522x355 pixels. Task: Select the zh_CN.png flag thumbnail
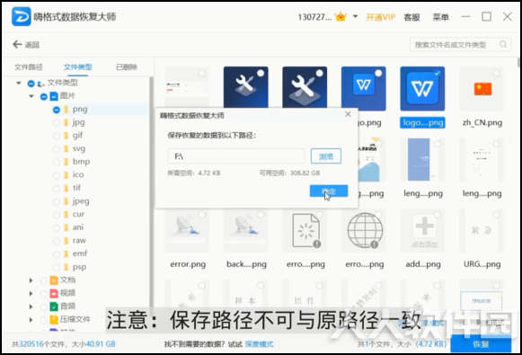[482, 89]
